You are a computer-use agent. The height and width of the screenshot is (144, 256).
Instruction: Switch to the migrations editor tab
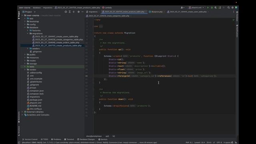[x=92, y=12]
